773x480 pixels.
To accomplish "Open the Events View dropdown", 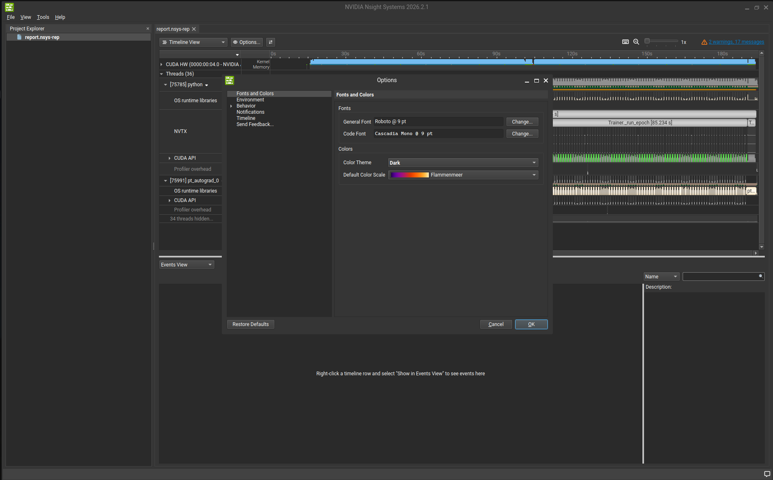I will coord(187,265).
